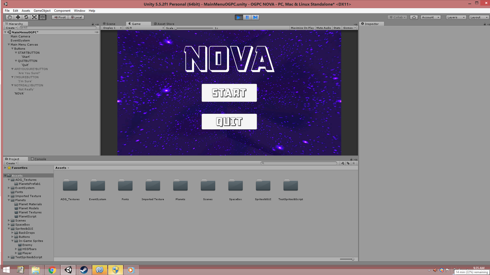The width and height of the screenshot is (490, 275).
Task: Open the Layers dropdown
Action: pyautogui.click(x=456, y=17)
